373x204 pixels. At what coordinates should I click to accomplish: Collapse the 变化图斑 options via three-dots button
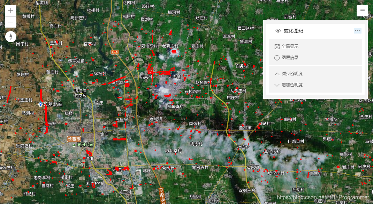point(358,31)
